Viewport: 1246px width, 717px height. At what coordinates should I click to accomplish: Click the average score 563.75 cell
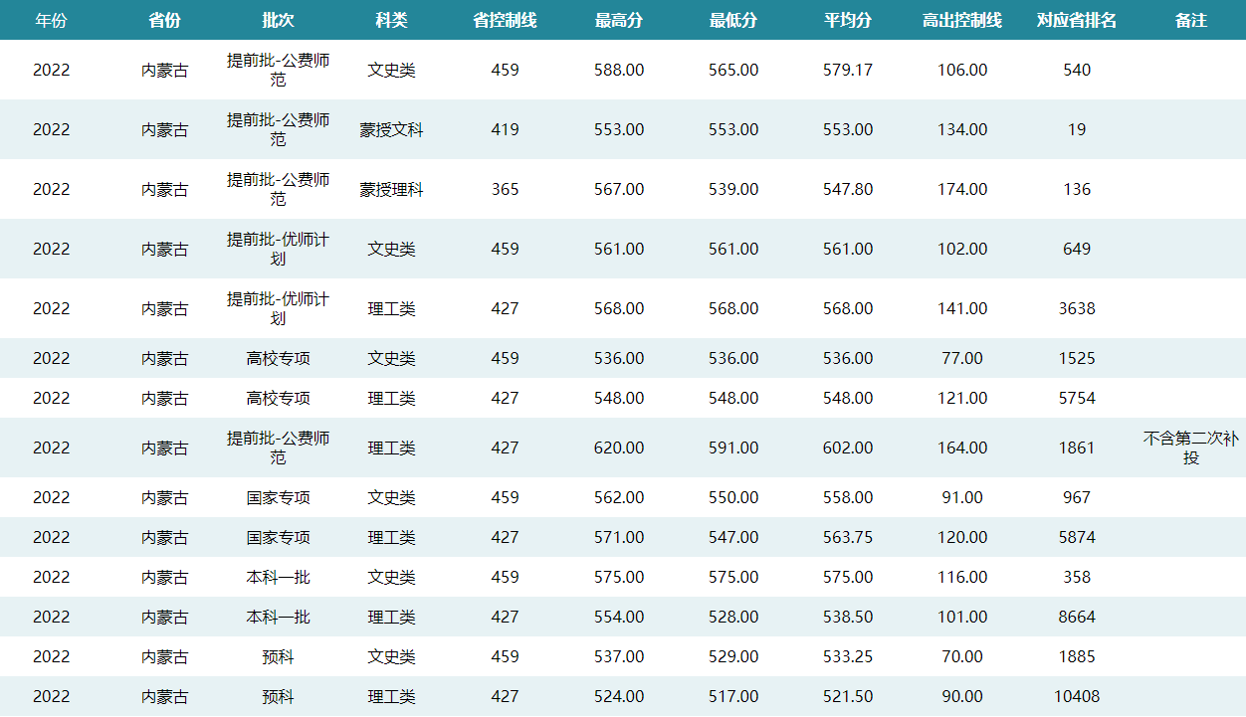pyautogui.click(x=848, y=537)
